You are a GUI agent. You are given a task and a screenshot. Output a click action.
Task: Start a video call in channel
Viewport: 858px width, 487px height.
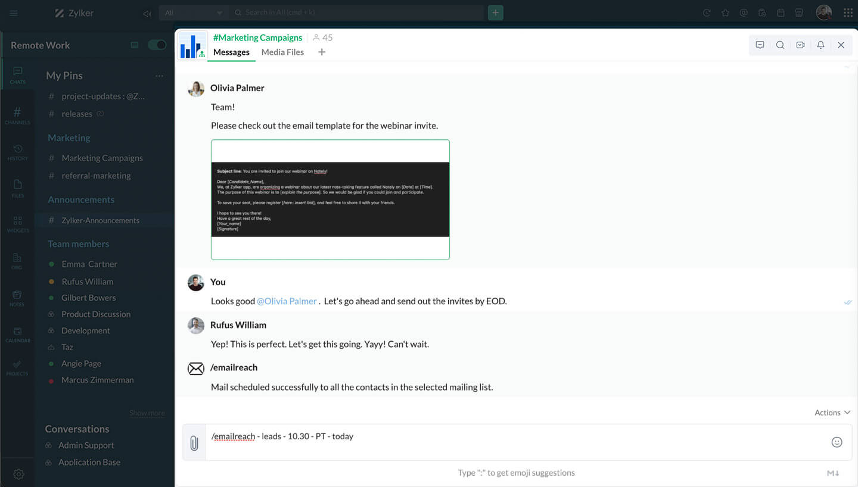coord(800,45)
